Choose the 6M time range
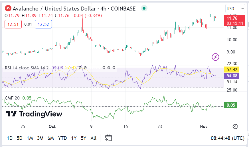 [x=50, y=138]
